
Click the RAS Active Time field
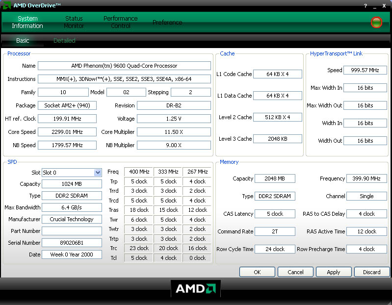(366, 231)
